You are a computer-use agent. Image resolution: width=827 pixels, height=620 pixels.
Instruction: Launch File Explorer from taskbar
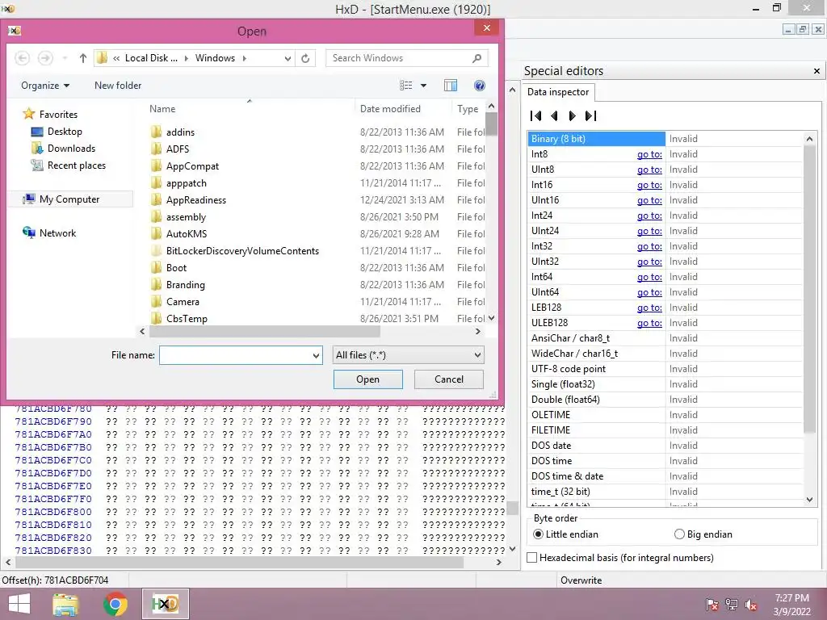[x=65, y=604]
